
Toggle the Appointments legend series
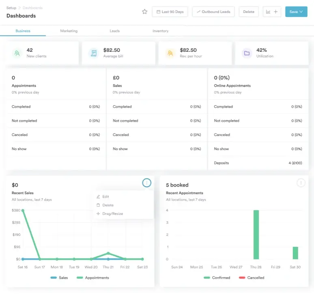coord(92,278)
